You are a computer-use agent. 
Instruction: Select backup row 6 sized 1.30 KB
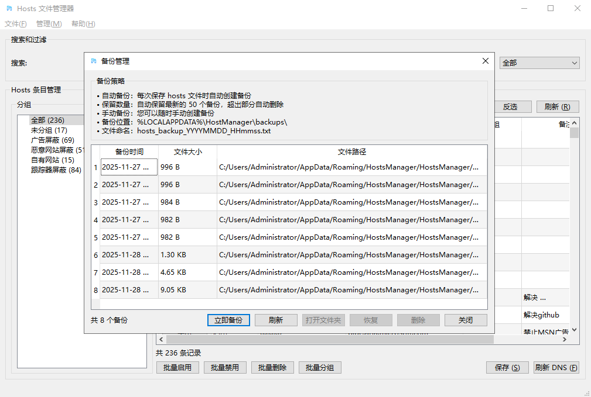coord(293,255)
